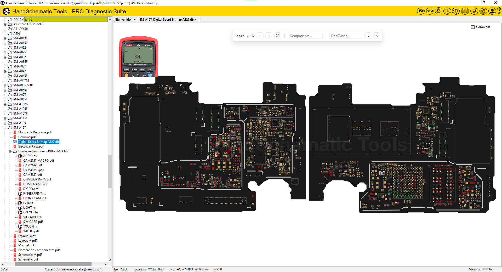502x272 pixels.
Task: Click the HandSchematic logo in yellow header
Action: coord(6,11)
